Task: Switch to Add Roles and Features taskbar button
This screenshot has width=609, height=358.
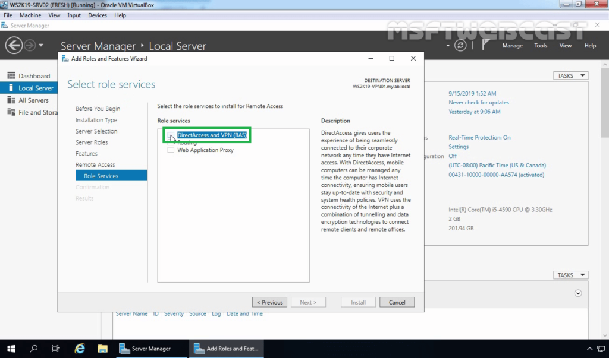Action: tap(227, 349)
